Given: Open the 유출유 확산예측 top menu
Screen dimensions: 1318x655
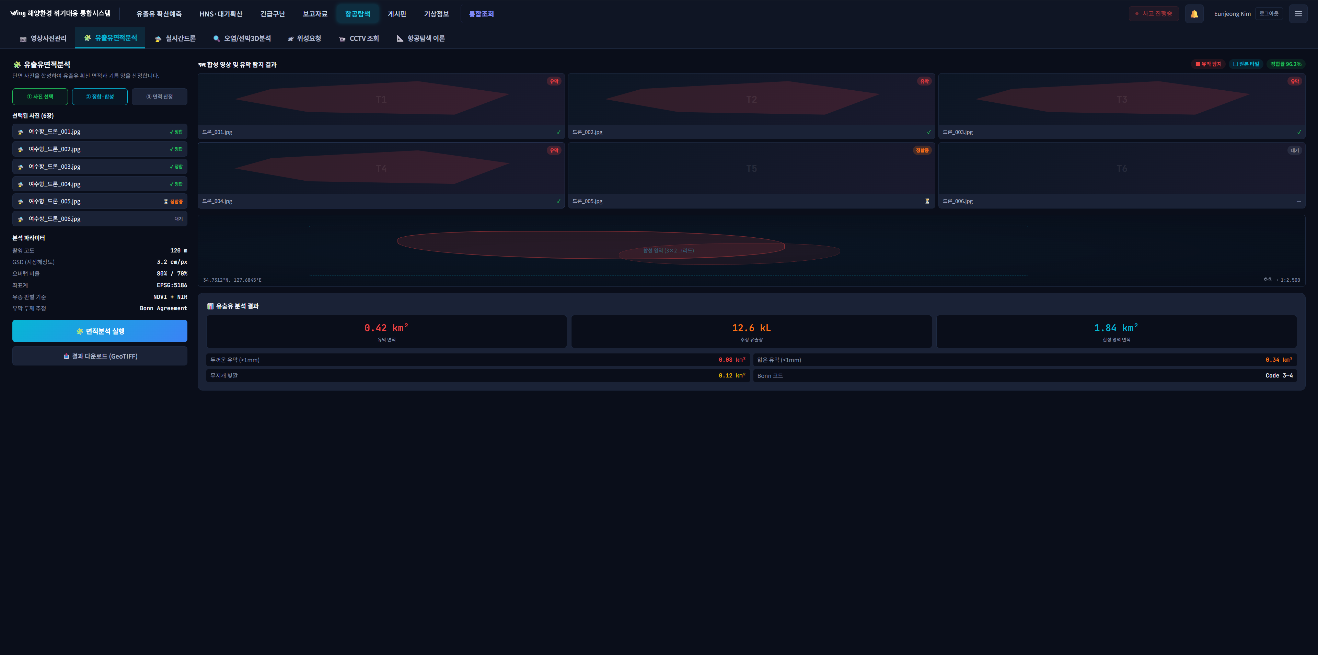Looking at the screenshot, I should click(x=159, y=14).
